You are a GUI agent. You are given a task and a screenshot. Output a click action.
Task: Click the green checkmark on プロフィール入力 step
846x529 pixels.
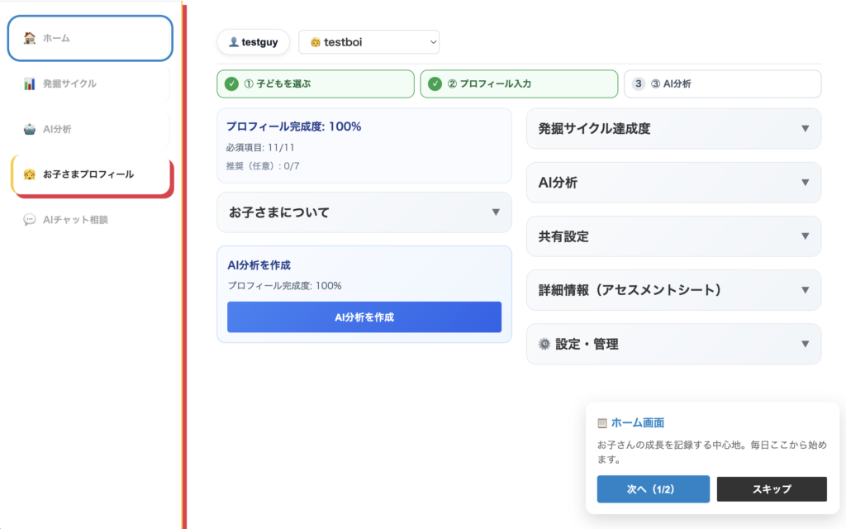tap(437, 83)
